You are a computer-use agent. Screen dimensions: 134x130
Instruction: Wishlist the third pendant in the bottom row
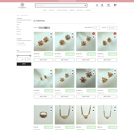(94, 107)
